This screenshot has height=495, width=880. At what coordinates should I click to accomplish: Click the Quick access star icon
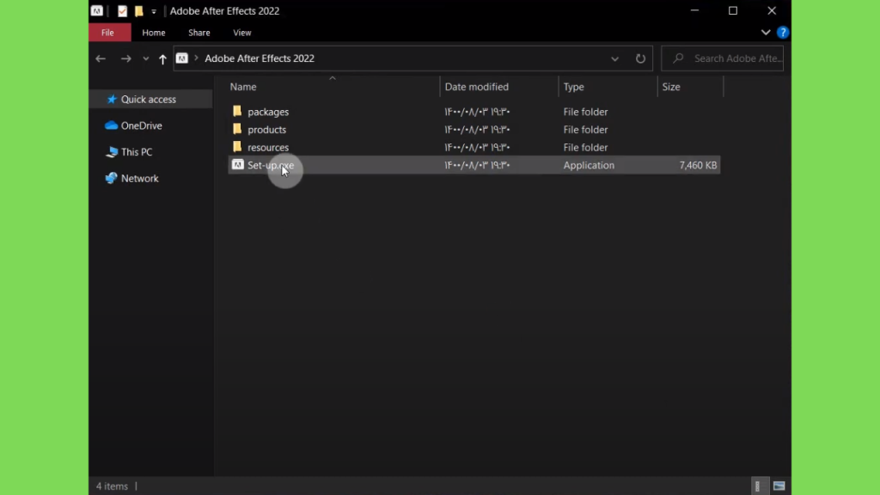(112, 100)
